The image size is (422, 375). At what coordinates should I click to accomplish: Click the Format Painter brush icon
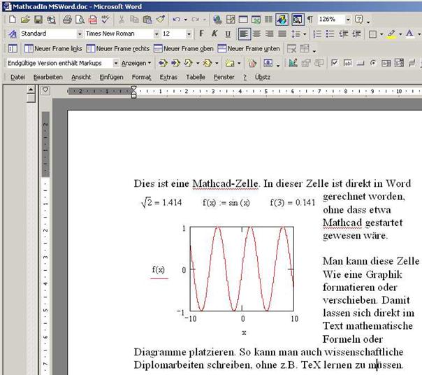click(160, 20)
